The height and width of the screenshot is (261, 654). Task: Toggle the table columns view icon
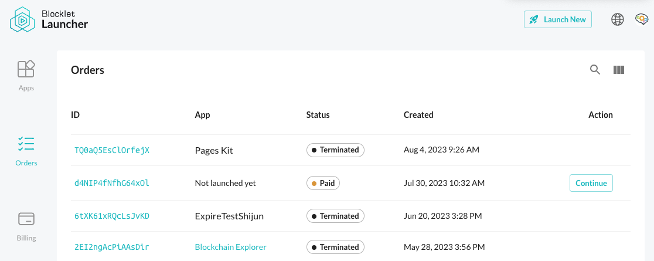pos(618,70)
